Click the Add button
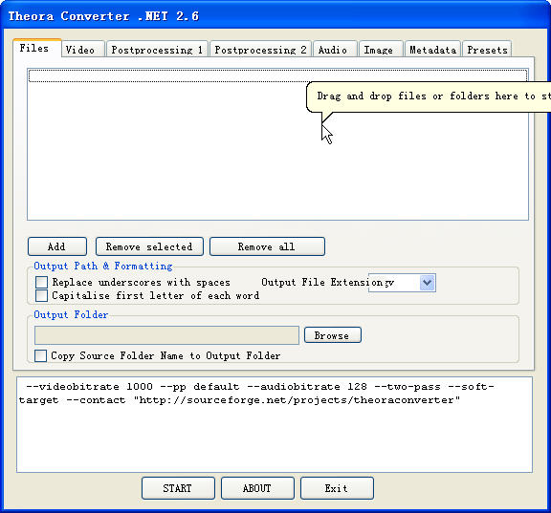551x513 pixels. 57,246
